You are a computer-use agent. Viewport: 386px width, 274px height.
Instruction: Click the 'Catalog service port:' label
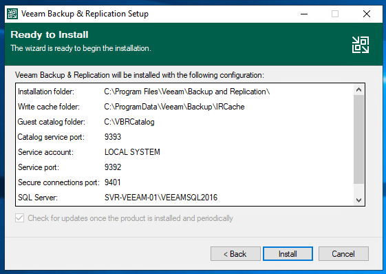point(51,137)
